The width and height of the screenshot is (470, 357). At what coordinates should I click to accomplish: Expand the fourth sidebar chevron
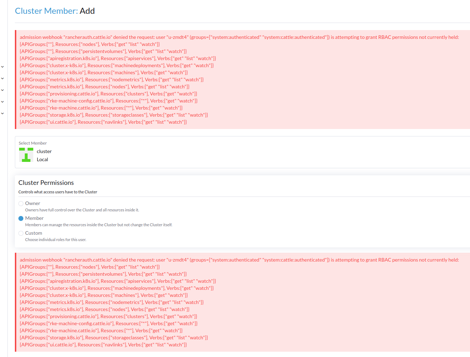(x=2, y=101)
